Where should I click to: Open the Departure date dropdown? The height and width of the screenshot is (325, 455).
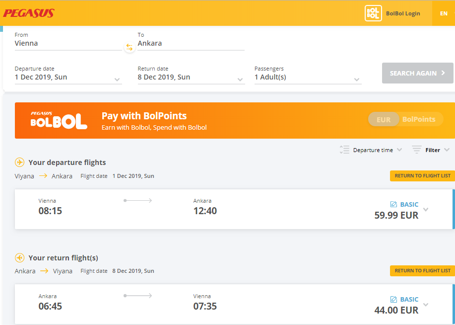pyautogui.click(x=68, y=77)
